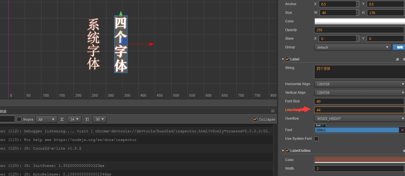The height and width of the screenshot is (176, 405).
Task: Click the 'Debugger listening' log line
Action: (137, 131)
